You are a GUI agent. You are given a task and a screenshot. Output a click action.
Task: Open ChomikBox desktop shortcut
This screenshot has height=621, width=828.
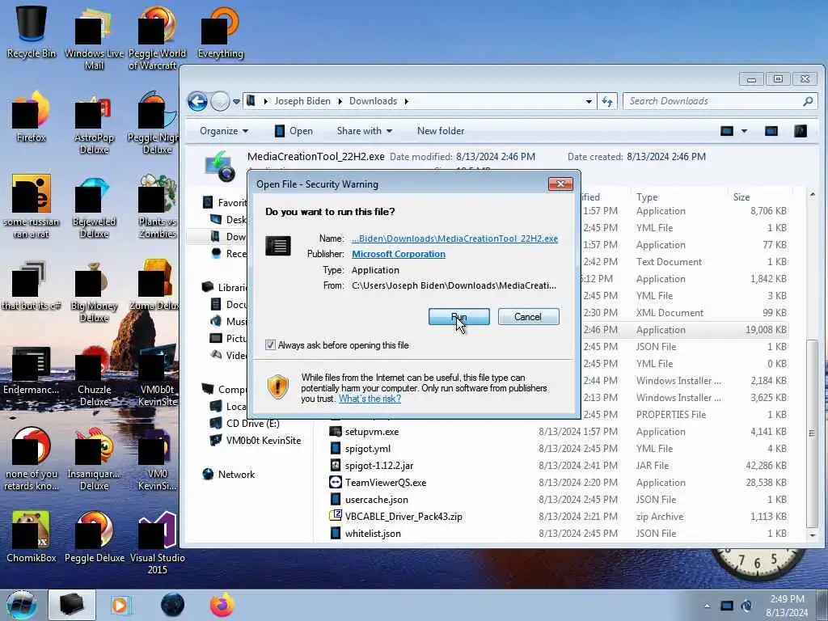[x=32, y=536]
